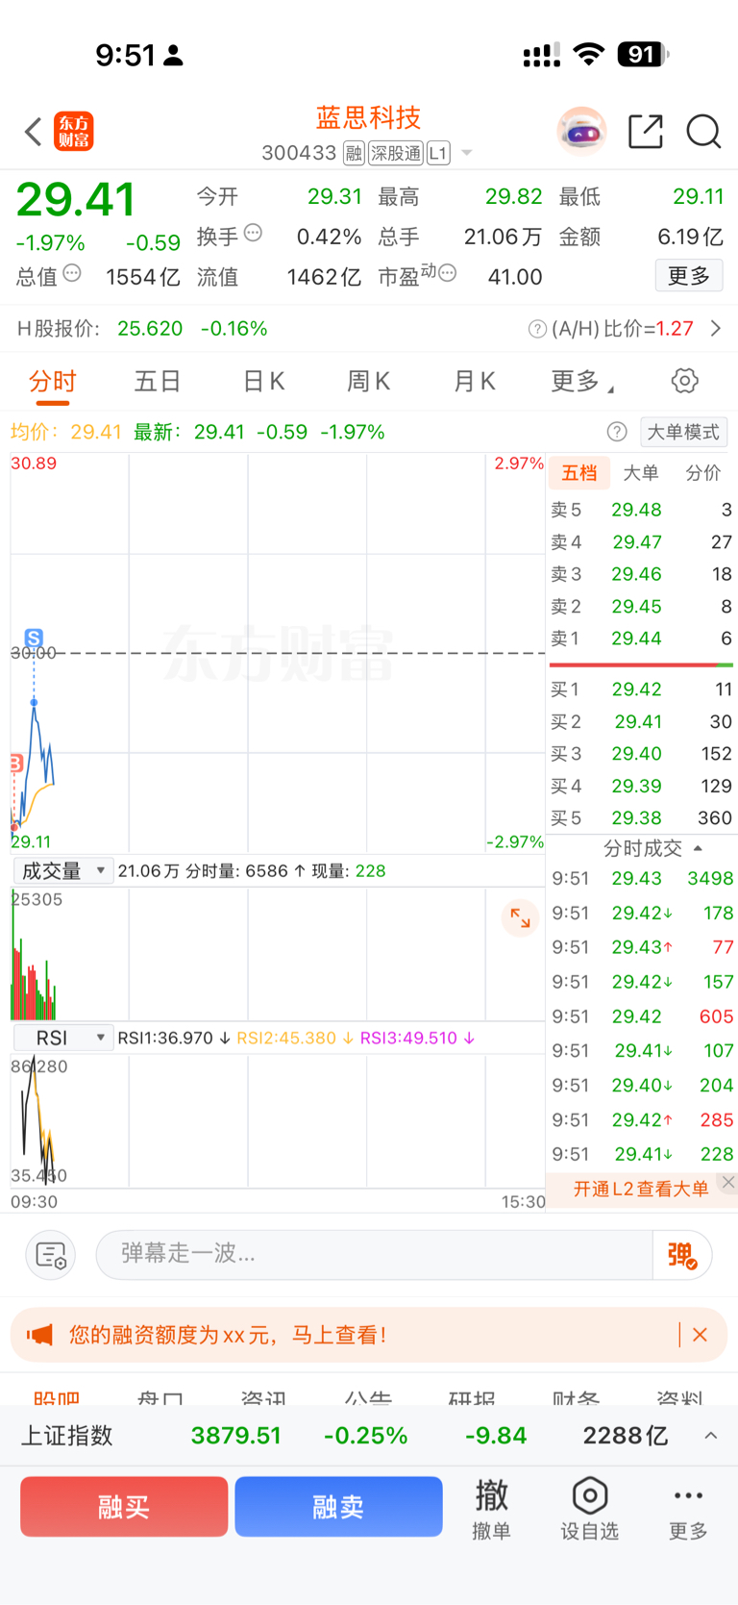Viewport: 738px width, 1605px height.
Task: Select 大单 tab
Action: point(641,472)
